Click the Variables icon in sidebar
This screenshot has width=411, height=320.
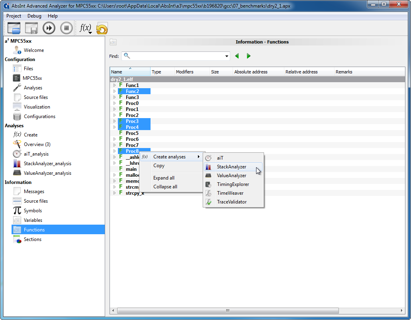17,220
